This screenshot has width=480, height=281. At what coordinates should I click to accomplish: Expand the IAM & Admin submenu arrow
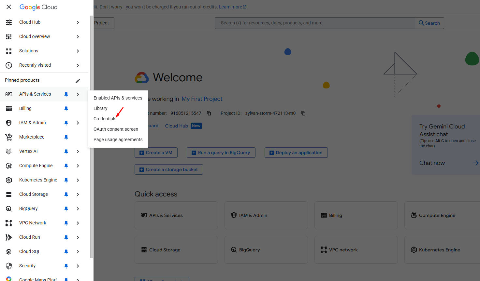tap(78, 123)
